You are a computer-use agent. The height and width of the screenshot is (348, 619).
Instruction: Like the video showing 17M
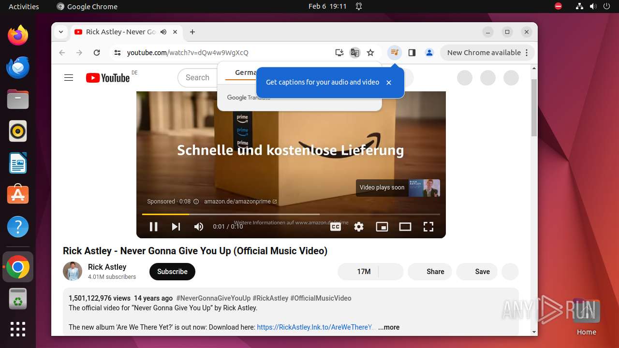(x=358, y=272)
